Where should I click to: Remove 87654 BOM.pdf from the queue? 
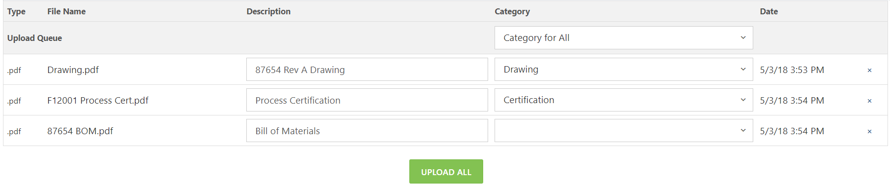tap(869, 132)
